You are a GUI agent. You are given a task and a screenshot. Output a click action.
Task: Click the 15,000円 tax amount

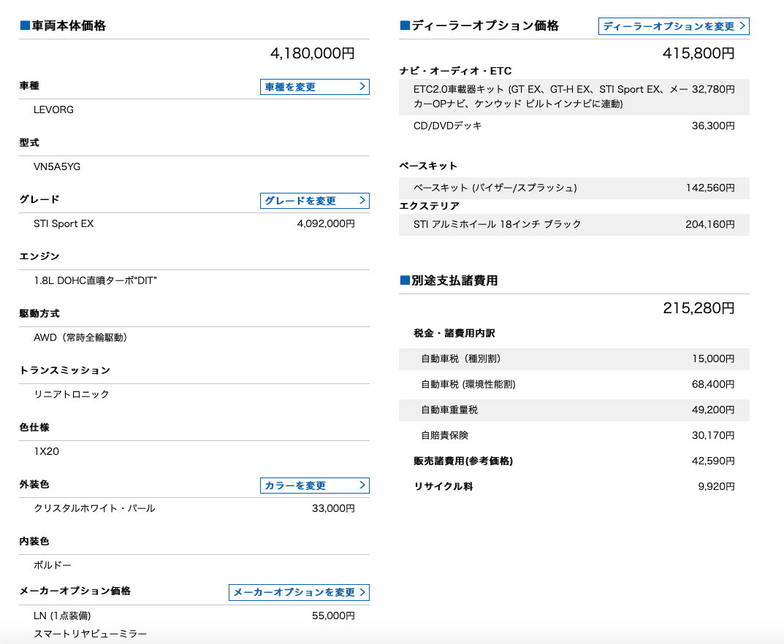714,359
